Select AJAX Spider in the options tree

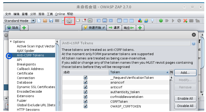click(x=26, y=51)
